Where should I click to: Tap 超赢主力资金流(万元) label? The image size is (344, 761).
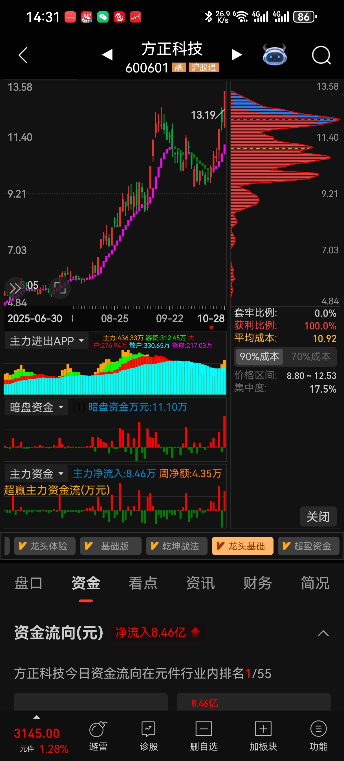pyautogui.click(x=57, y=490)
